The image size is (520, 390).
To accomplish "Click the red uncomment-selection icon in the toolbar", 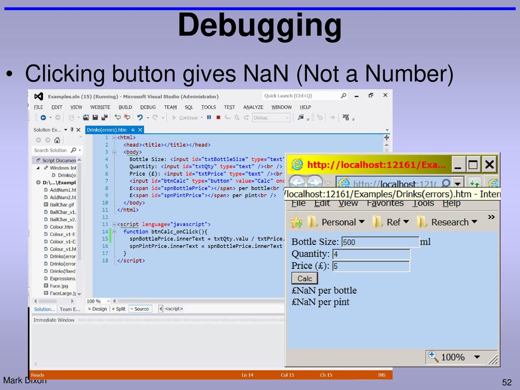I will [127, 117].
